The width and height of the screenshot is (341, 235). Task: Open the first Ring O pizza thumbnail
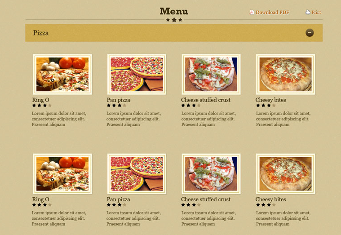point(62,75)
